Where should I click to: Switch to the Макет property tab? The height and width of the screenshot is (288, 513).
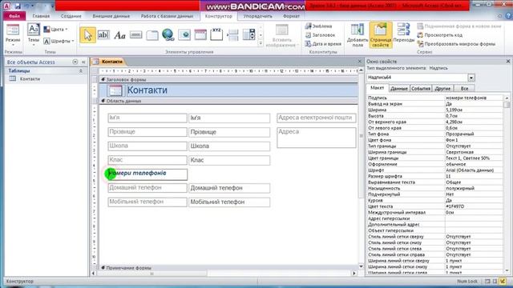coord(378,88)
